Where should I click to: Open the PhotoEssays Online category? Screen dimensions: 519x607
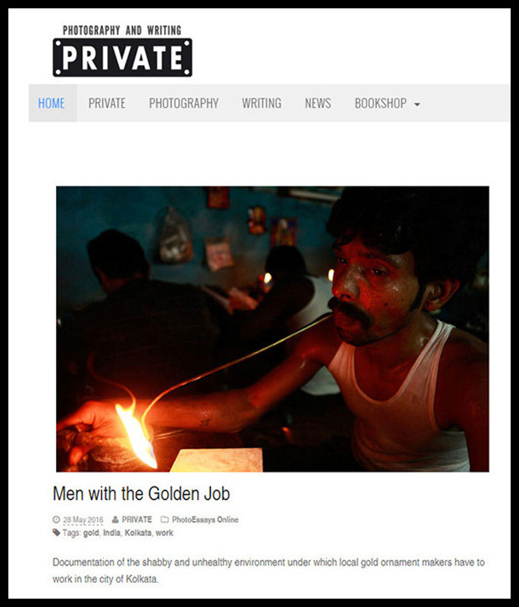[205, 519]
